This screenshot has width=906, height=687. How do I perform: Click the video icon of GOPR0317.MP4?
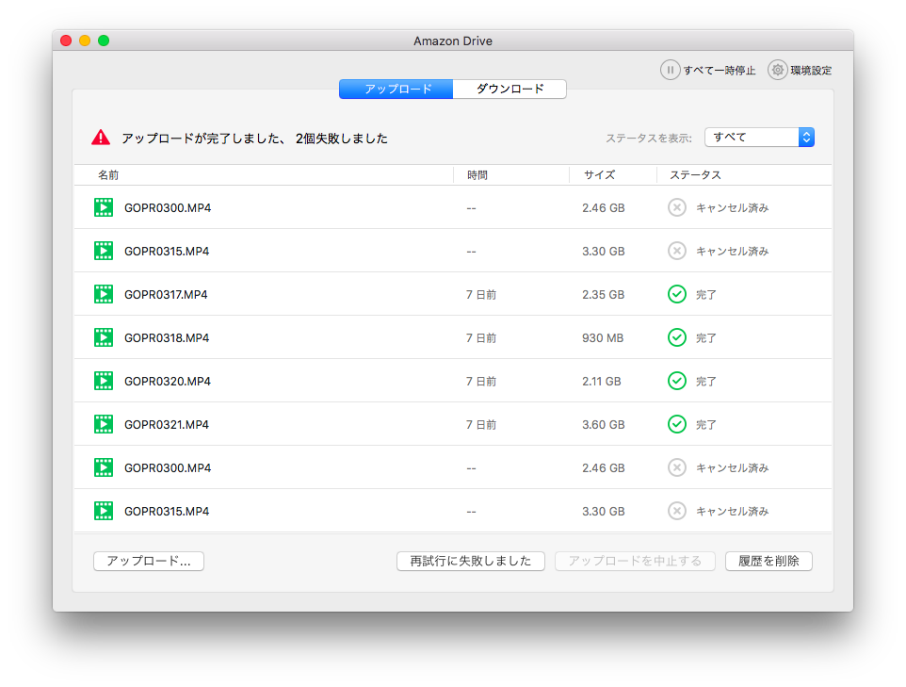[x=104, y=294]
